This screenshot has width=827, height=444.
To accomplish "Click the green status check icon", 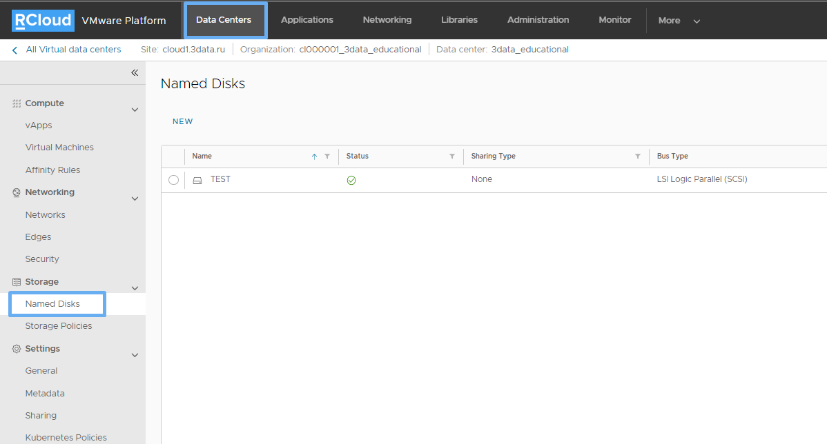I will pos(351,180).
